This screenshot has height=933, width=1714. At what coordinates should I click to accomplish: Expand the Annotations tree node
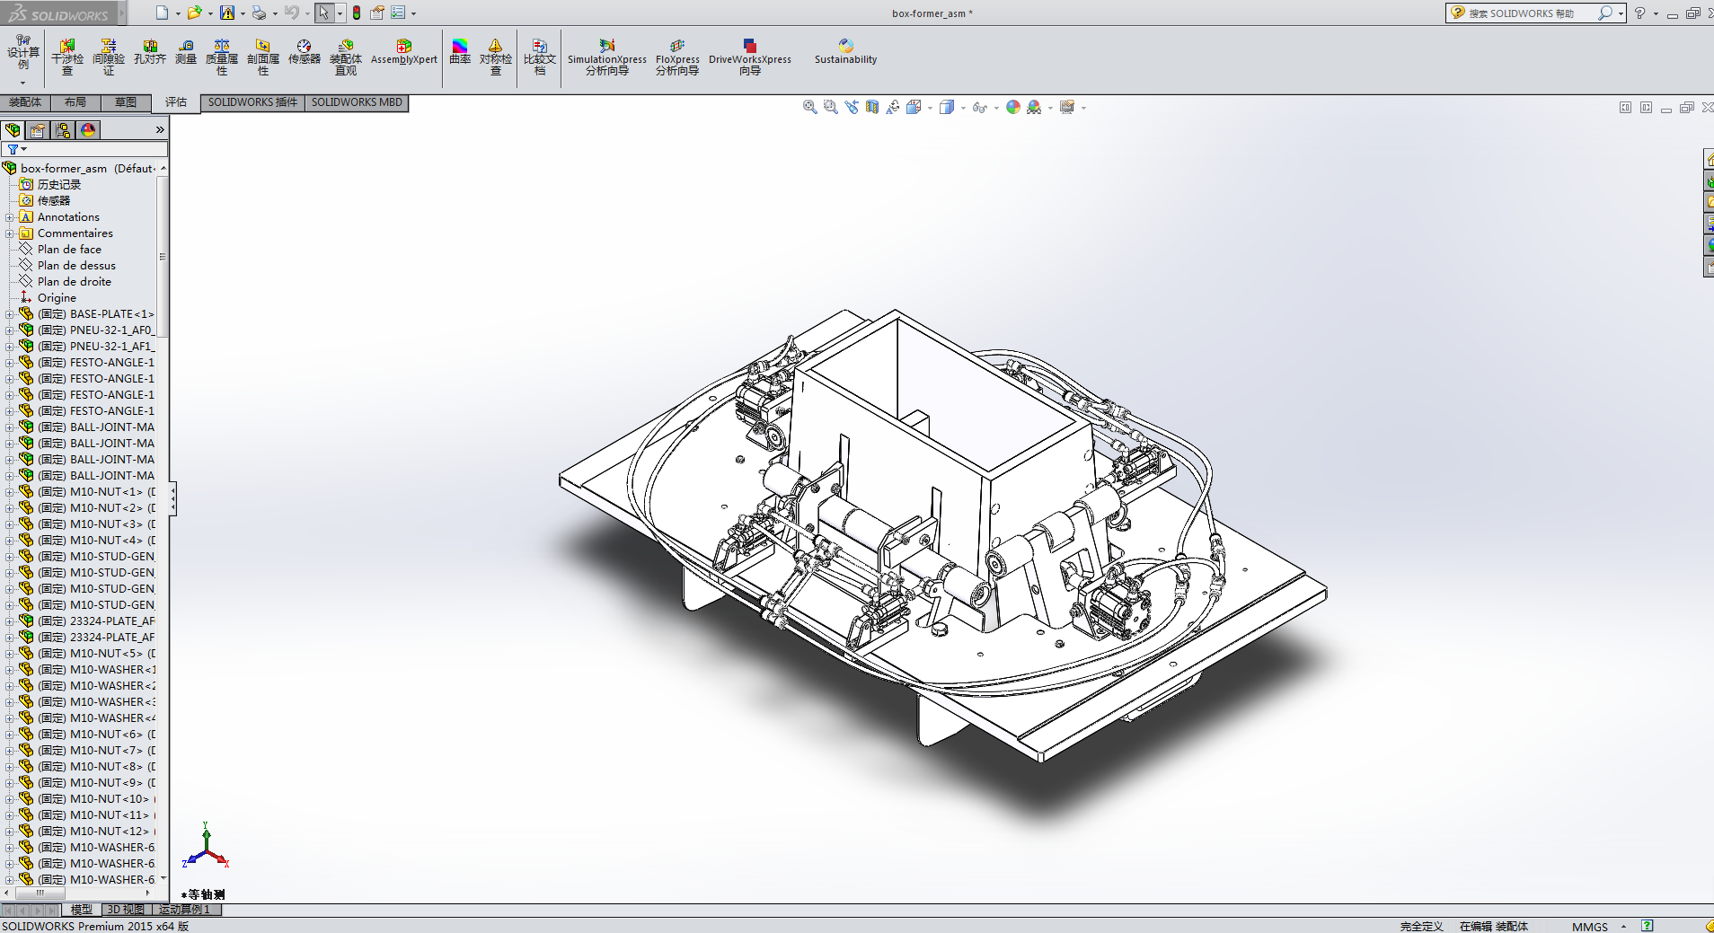[x=10, y=217]
